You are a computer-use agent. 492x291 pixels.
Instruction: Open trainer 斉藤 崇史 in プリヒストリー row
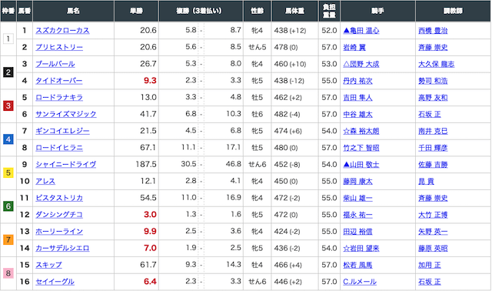click(433, 47)
